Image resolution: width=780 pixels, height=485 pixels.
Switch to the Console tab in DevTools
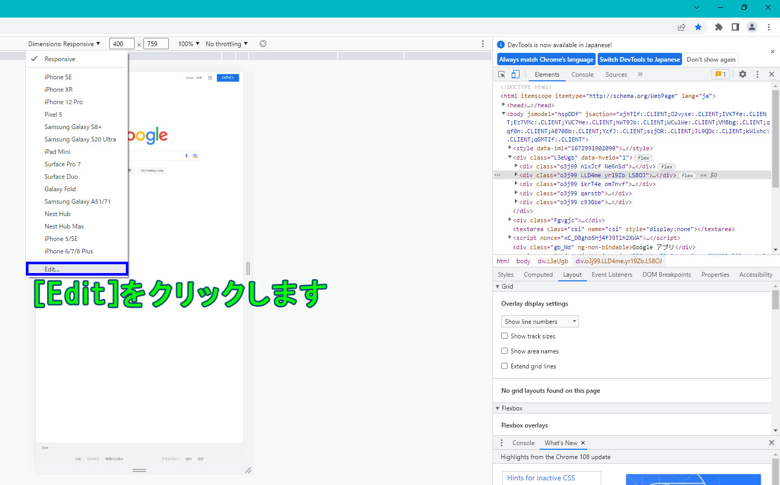coord(582,74)
